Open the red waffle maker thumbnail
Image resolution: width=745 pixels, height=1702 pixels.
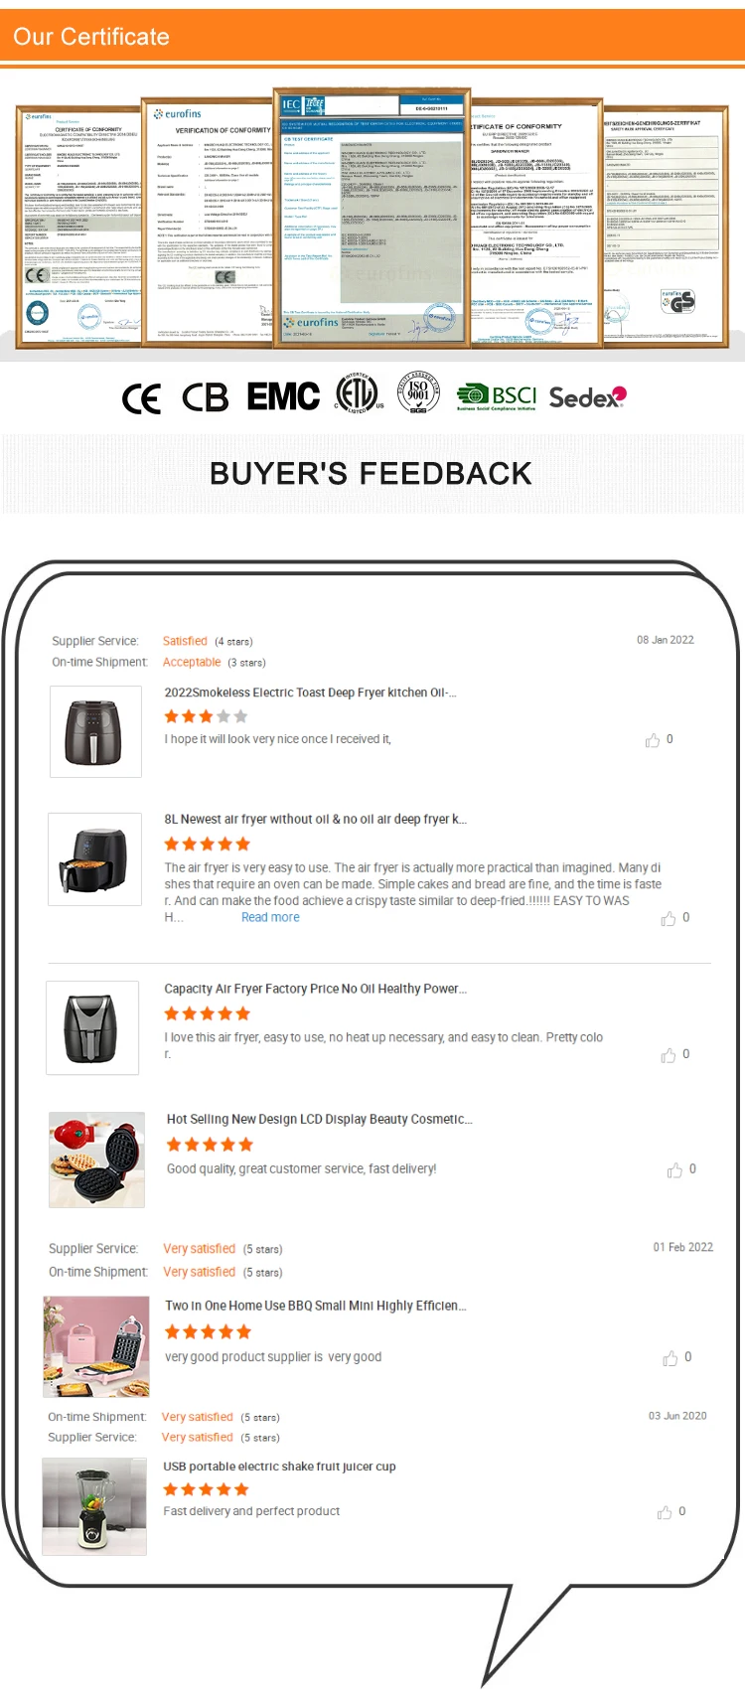[x=96, y=1160]
